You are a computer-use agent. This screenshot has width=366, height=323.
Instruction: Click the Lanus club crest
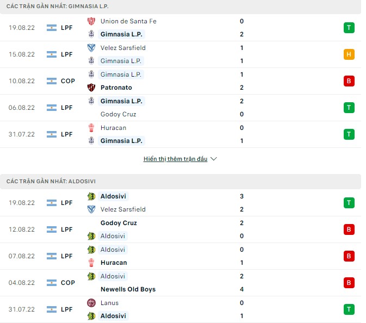point(91,303)
